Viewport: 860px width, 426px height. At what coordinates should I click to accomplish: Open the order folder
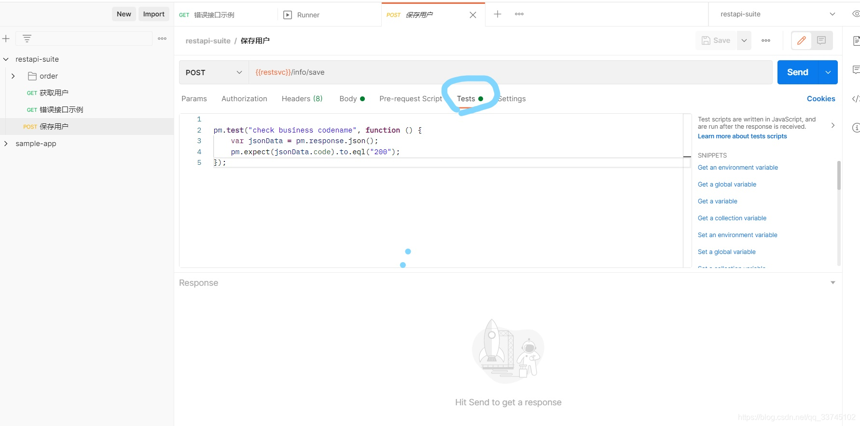pyautogui.click(x=43, y=76)
